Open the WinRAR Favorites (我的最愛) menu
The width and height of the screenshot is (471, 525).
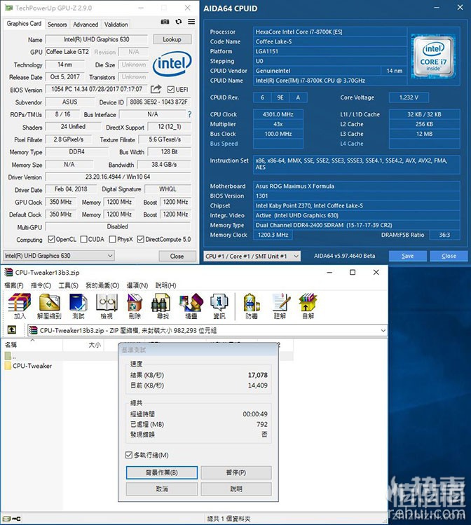click(102, 285)
